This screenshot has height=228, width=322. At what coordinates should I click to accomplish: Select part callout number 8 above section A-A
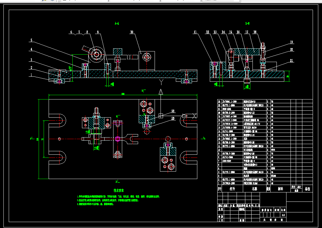[87, 32]
